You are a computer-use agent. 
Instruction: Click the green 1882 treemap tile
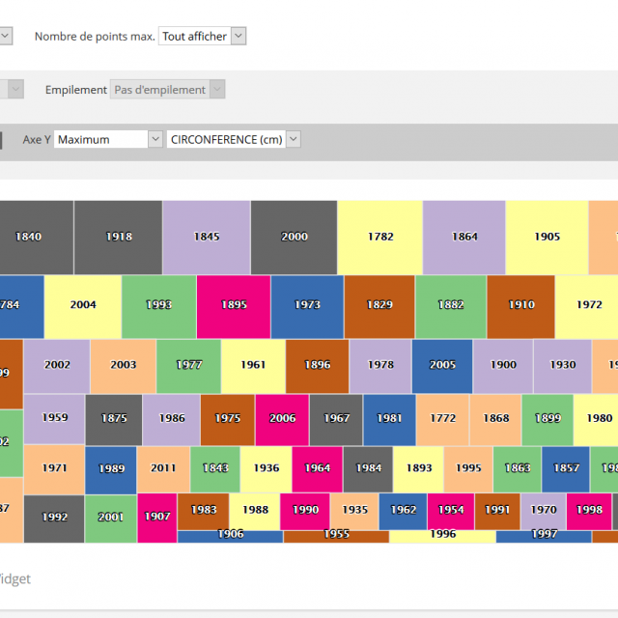451,305
